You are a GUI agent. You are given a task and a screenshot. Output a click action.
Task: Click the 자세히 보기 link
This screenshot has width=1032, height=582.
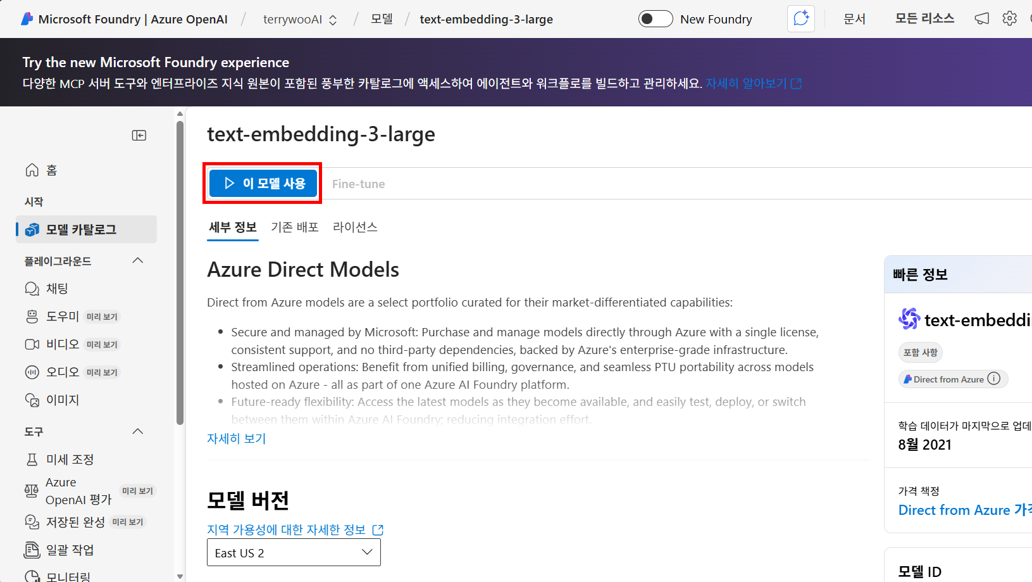pyautogui.click(x=237, y=439)
